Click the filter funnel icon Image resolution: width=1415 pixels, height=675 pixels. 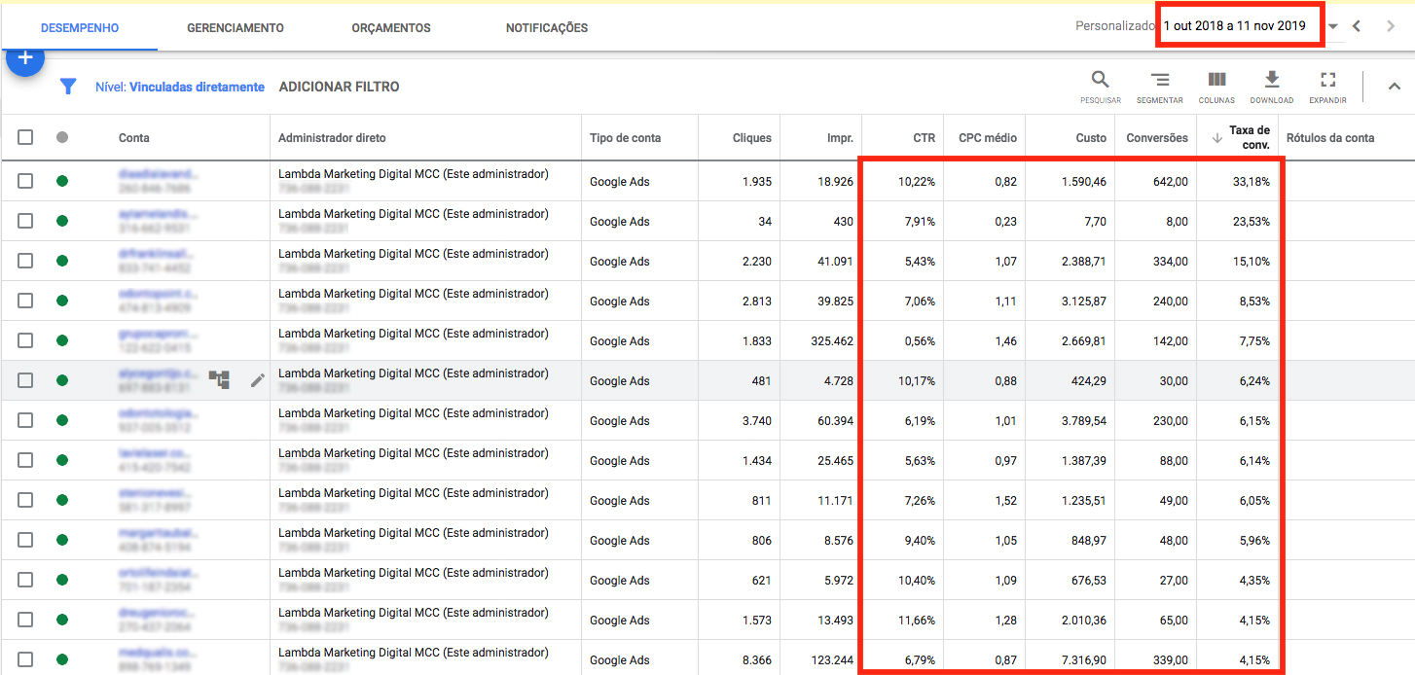(67, 87)
